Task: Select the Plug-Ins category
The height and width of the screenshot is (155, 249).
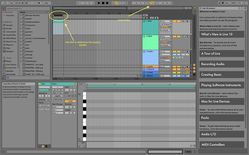Action: point(9,45)
